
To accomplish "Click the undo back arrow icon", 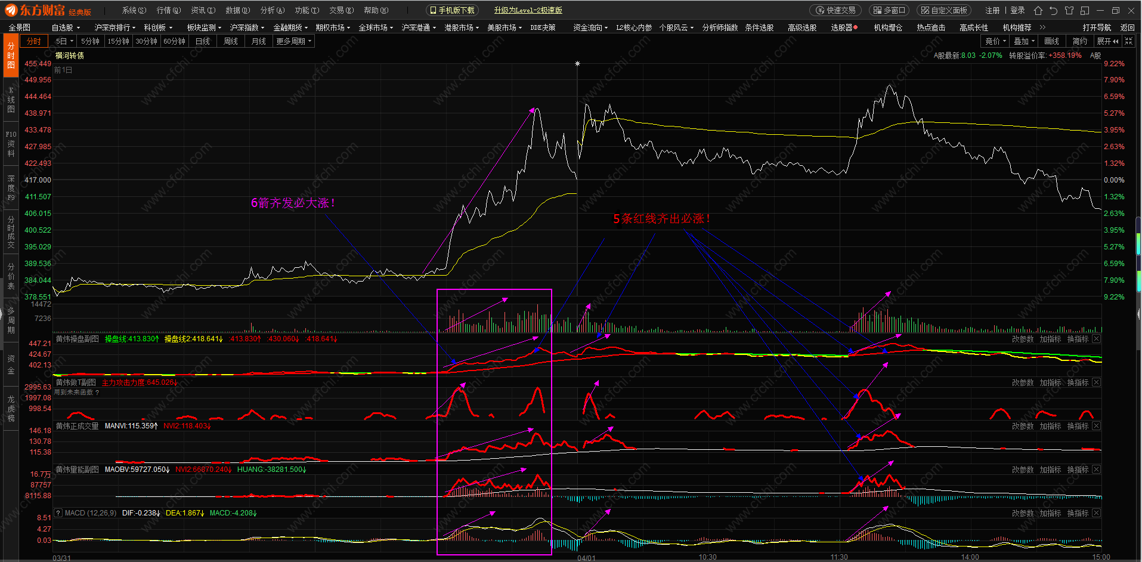I will click(x=1053, y=10).
